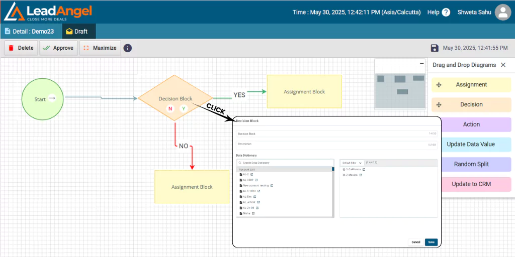
Task: Select the 1.California radio option
Action: coord(344,169)
